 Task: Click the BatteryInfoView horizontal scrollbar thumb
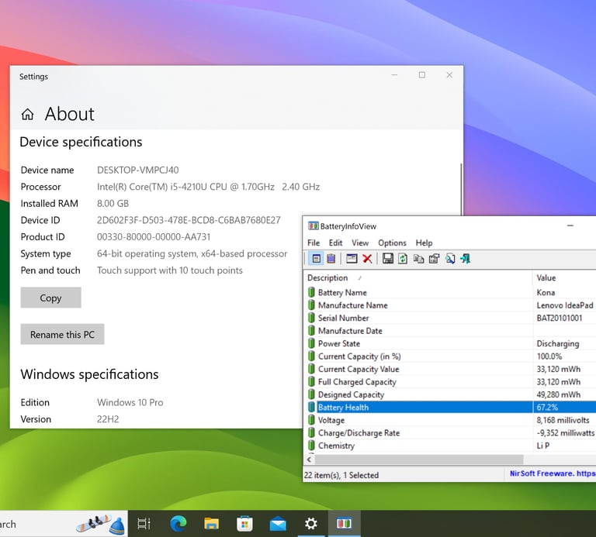click(x=419, y=460)
